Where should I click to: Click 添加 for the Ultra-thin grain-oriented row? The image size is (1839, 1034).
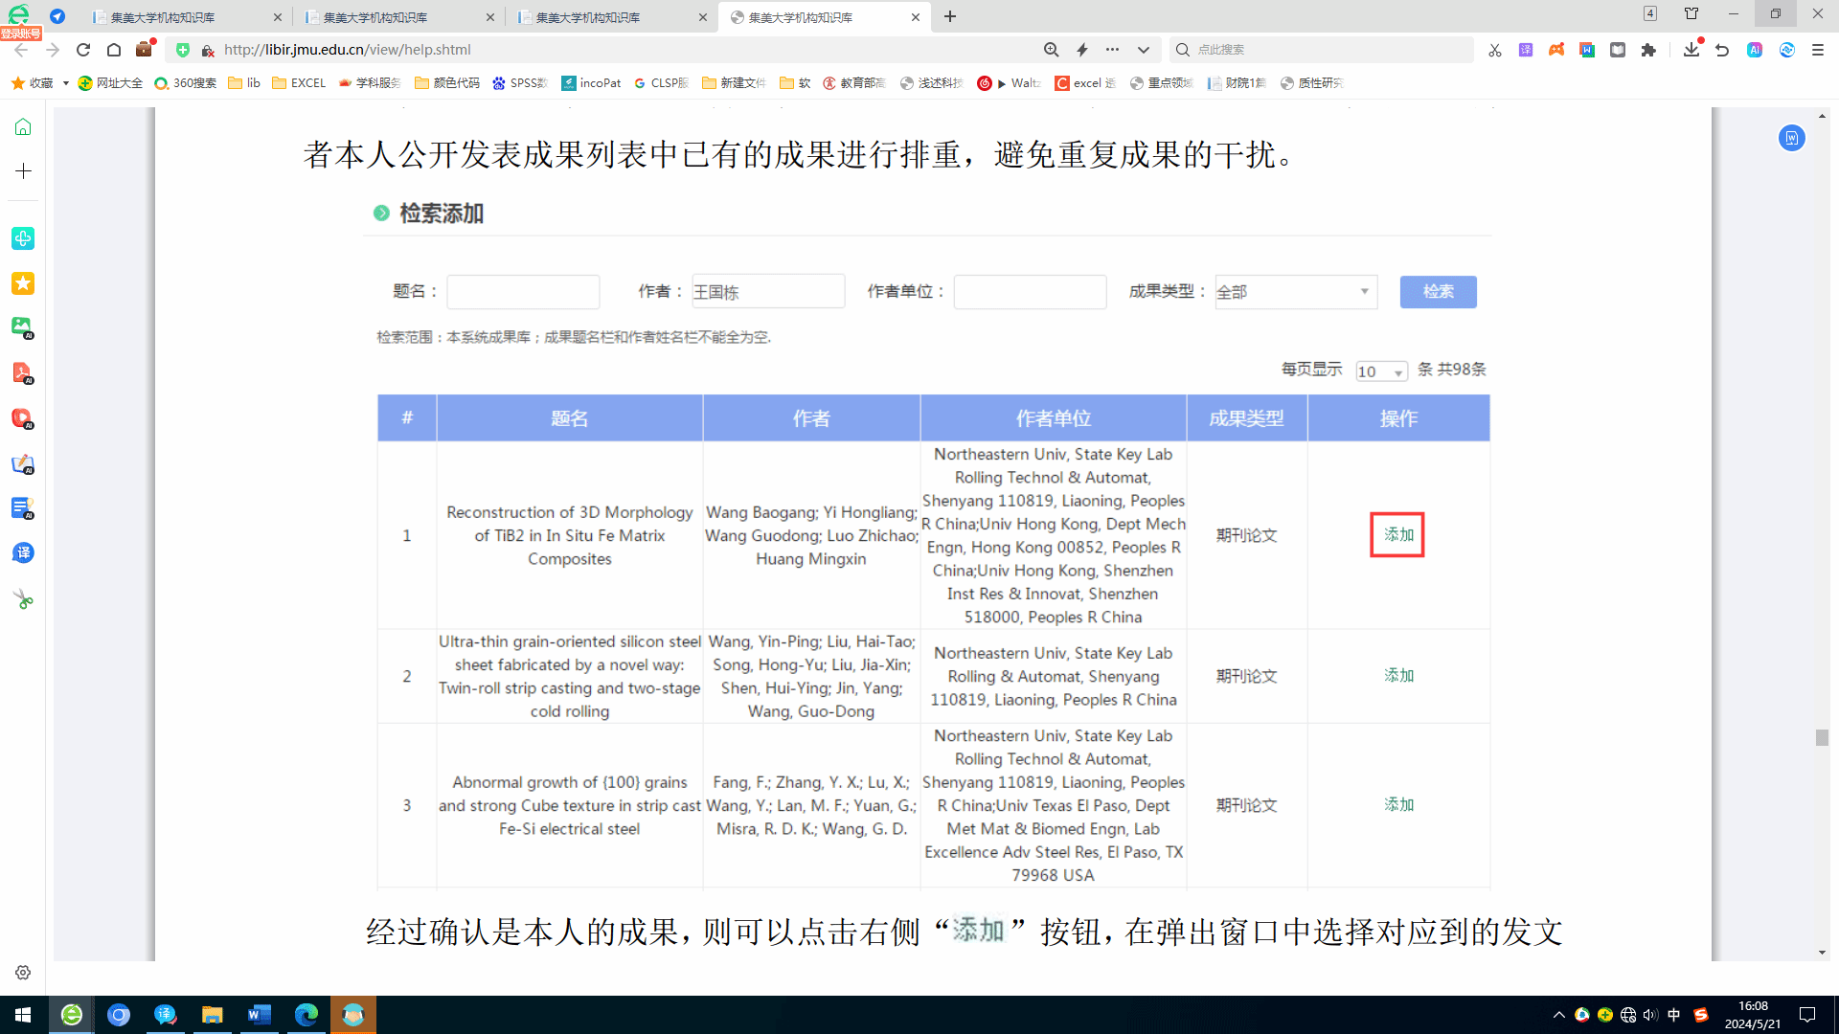point(1398,676)
